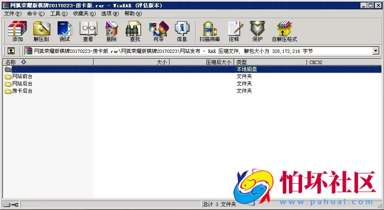Image resolution: width=384 pixels, height=210 pixels.
Task: Open the 工具(S) menu
Action: point(59,14)
